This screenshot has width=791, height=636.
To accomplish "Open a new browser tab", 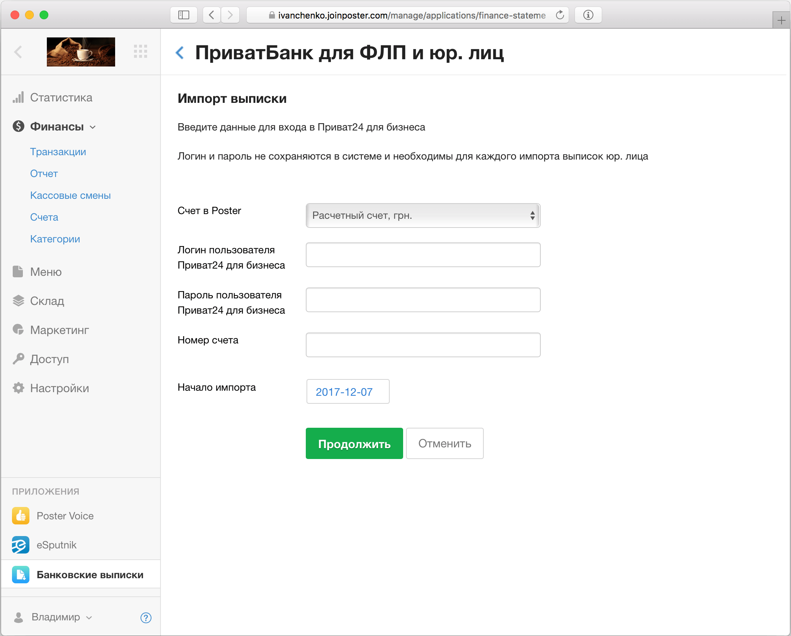I will coord(781,20).
